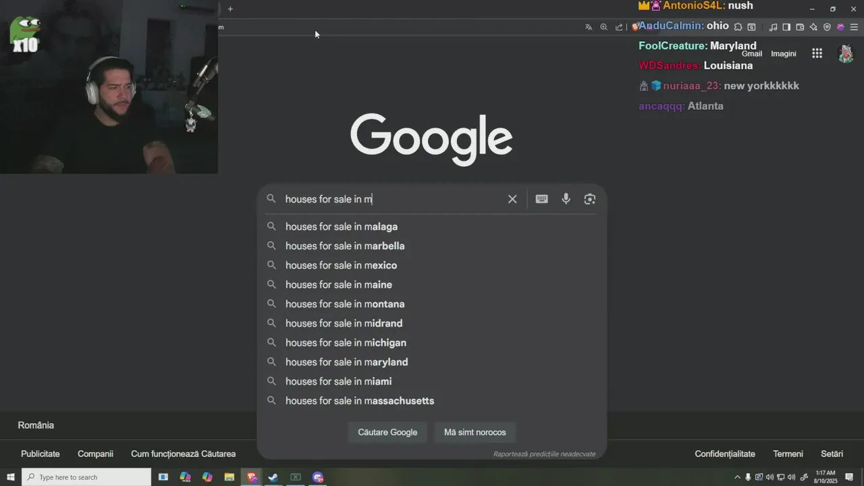
Task: Click the purple profile circle in toolbar
Action: 840,27
